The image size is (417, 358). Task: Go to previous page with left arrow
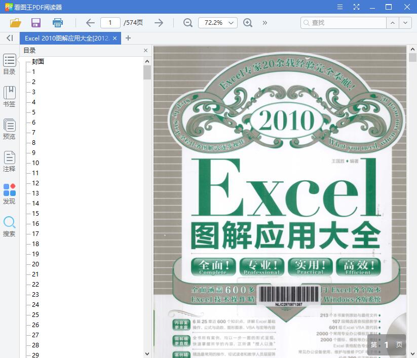pyautogui.click(x=90, y=23)
